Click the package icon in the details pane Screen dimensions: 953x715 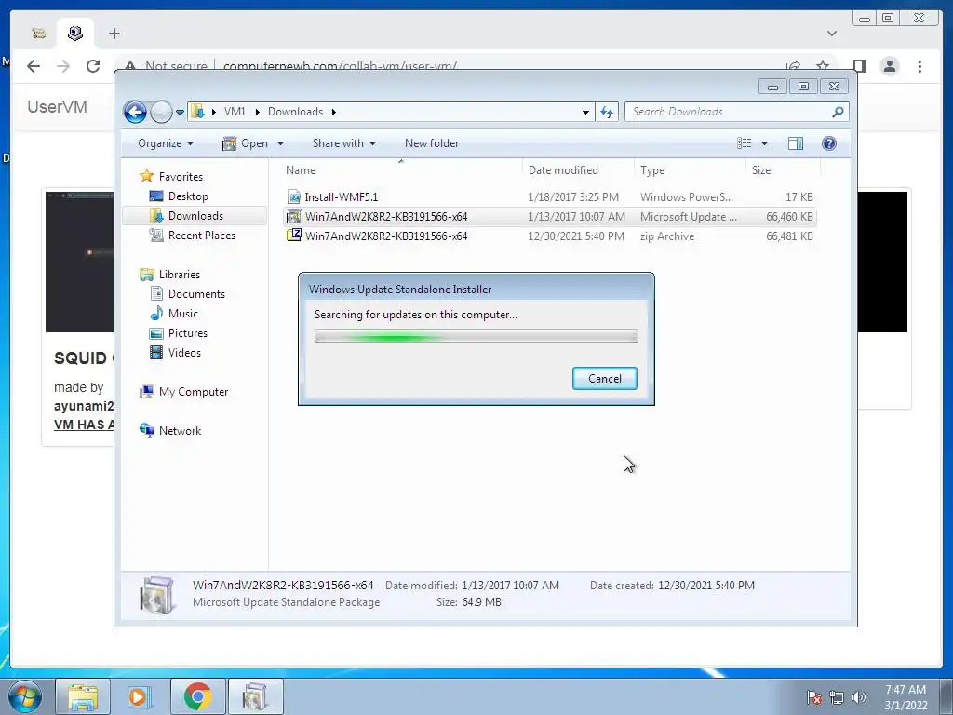click(x=156, y=595)
